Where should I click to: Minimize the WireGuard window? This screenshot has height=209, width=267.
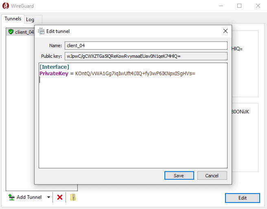coord(221,6)
